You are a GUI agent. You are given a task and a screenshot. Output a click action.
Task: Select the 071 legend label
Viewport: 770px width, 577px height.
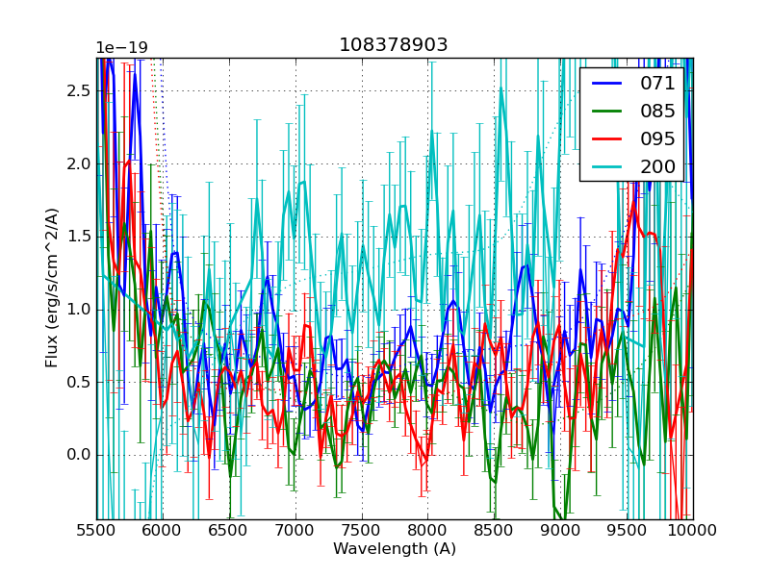click(658, 83)
